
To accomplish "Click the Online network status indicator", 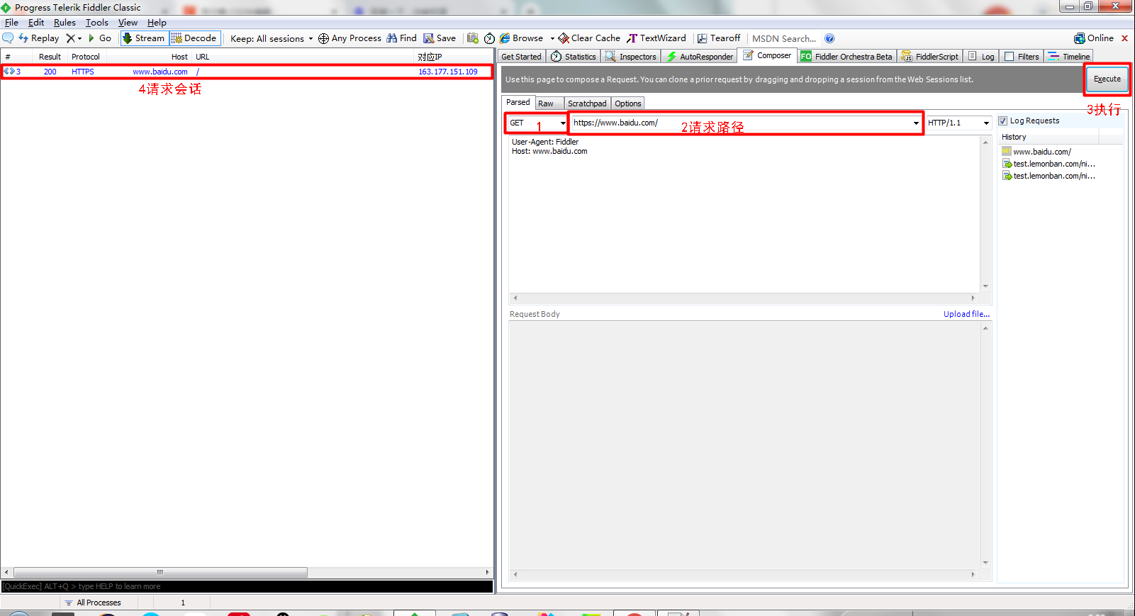I will click(x=1094, y=38).
